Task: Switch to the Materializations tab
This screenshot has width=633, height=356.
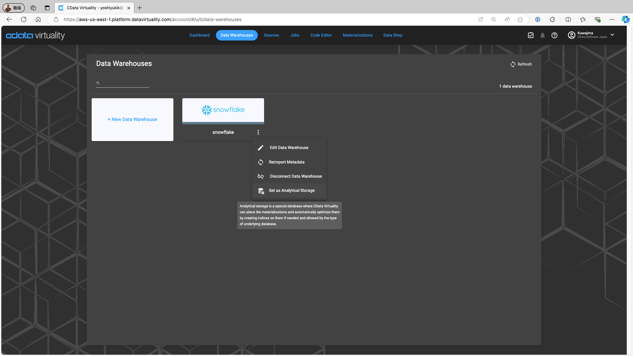Action: point(357,35)
